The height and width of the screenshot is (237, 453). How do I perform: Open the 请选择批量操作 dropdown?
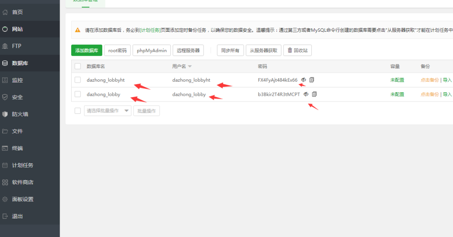click(107, 111)
